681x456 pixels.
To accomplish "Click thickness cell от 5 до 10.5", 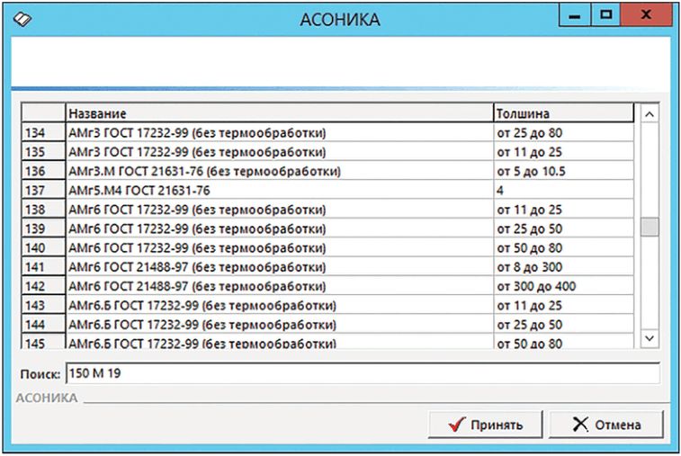I will click(x=563, y=171).
